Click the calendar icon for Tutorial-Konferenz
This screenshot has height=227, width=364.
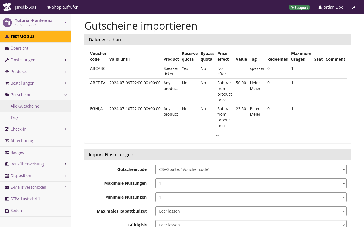point(7,23)
